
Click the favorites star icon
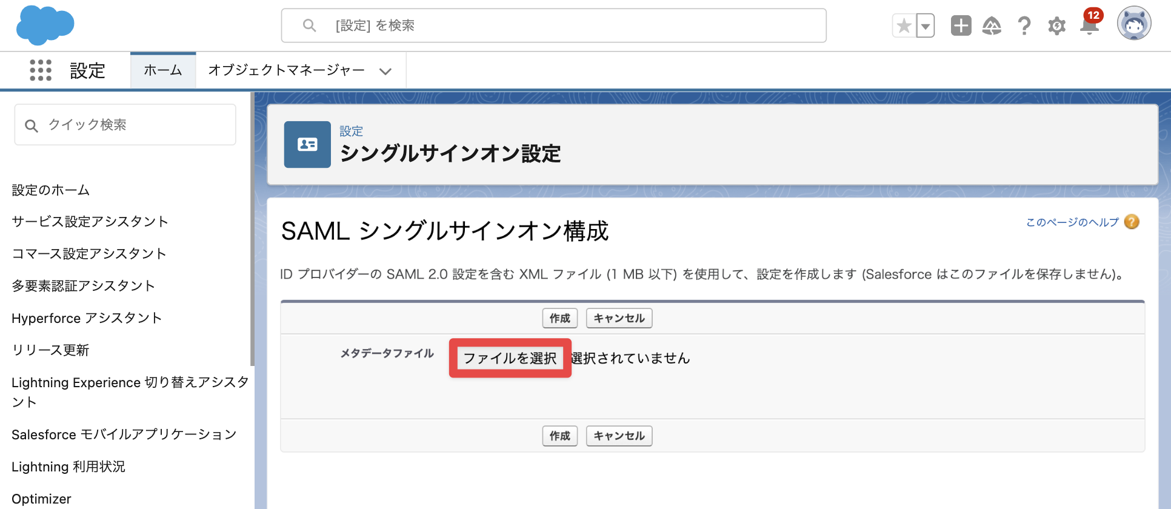[x=904, y=26]
